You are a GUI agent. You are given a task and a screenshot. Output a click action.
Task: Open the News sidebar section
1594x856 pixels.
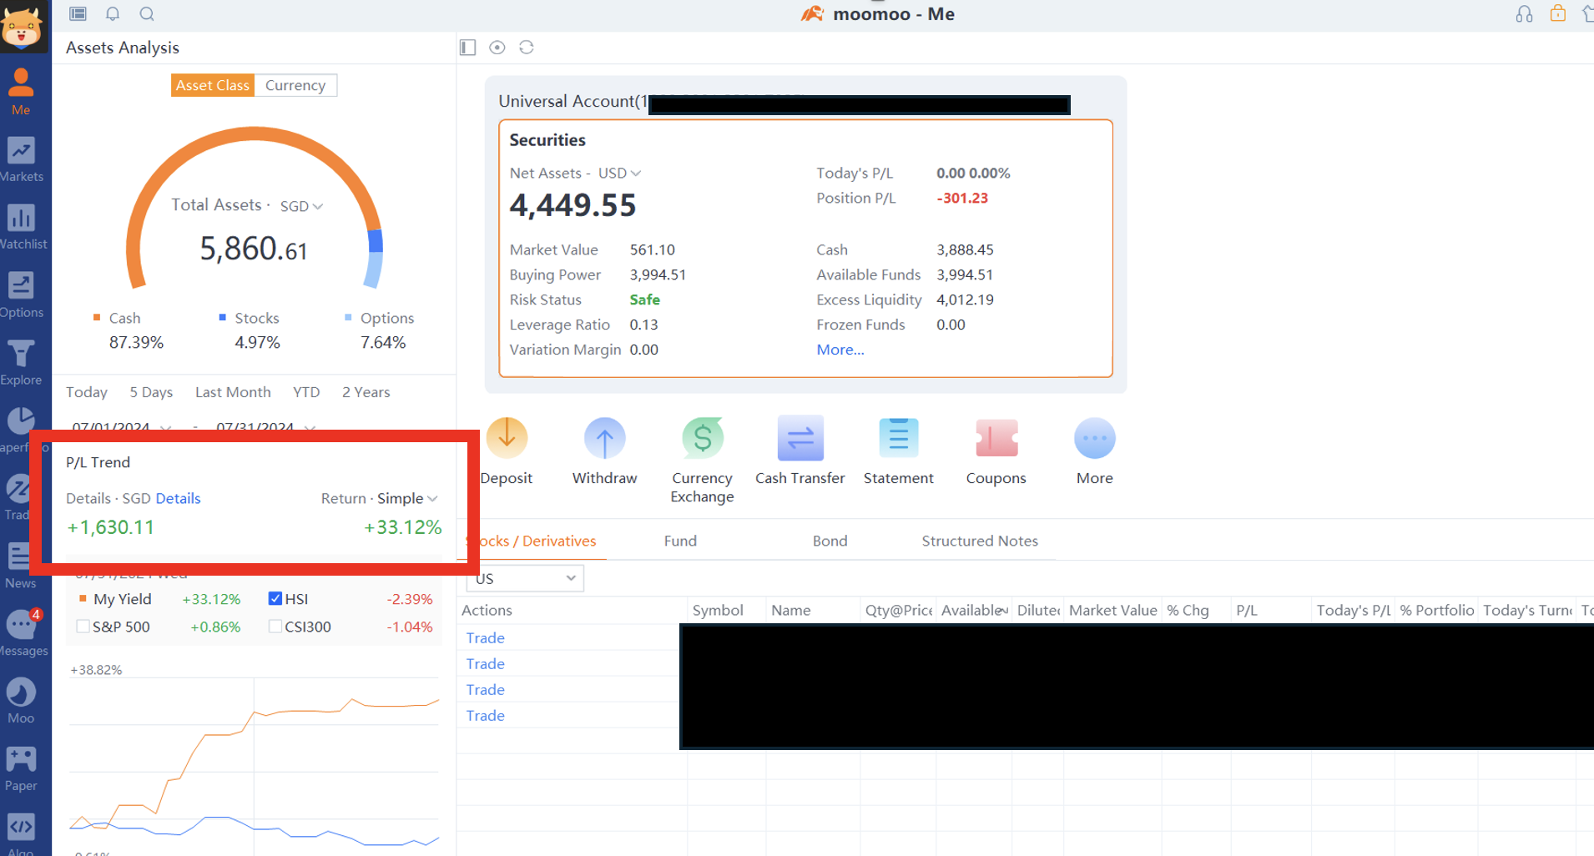pos(20,566)
